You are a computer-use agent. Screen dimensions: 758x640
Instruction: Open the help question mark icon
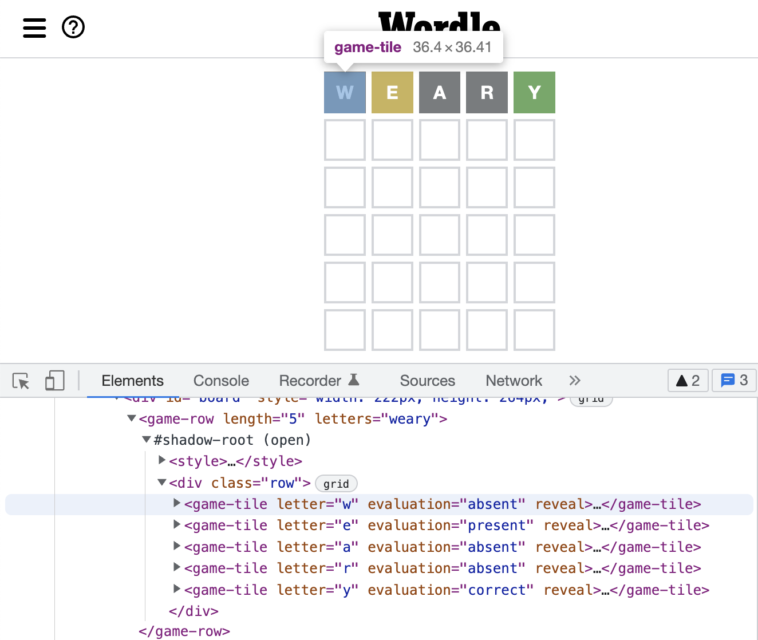point(73,27)
